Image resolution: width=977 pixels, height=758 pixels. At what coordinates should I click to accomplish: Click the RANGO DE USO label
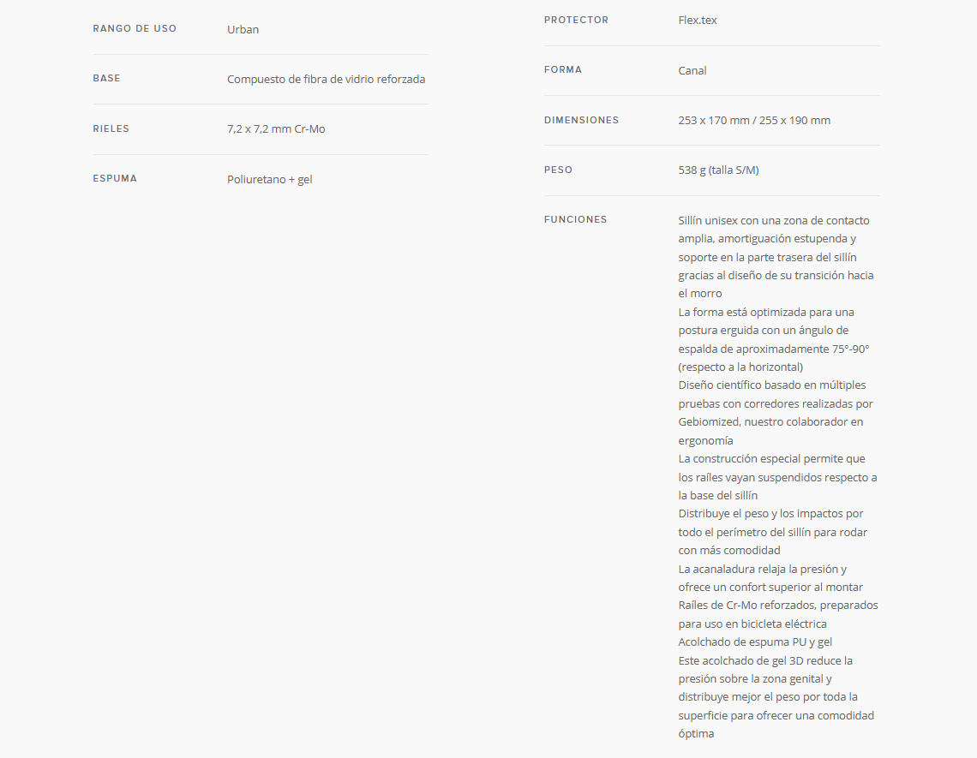135,28
